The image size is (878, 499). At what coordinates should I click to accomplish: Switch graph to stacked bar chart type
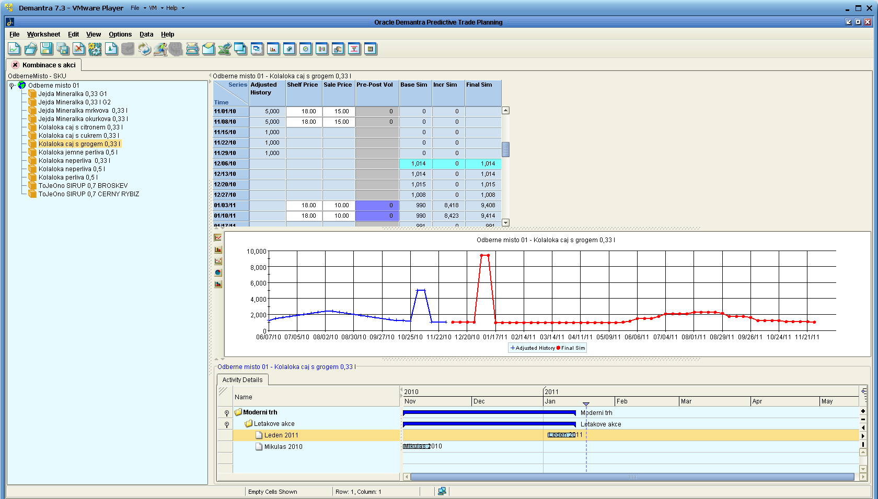click(x=218, y=284)
